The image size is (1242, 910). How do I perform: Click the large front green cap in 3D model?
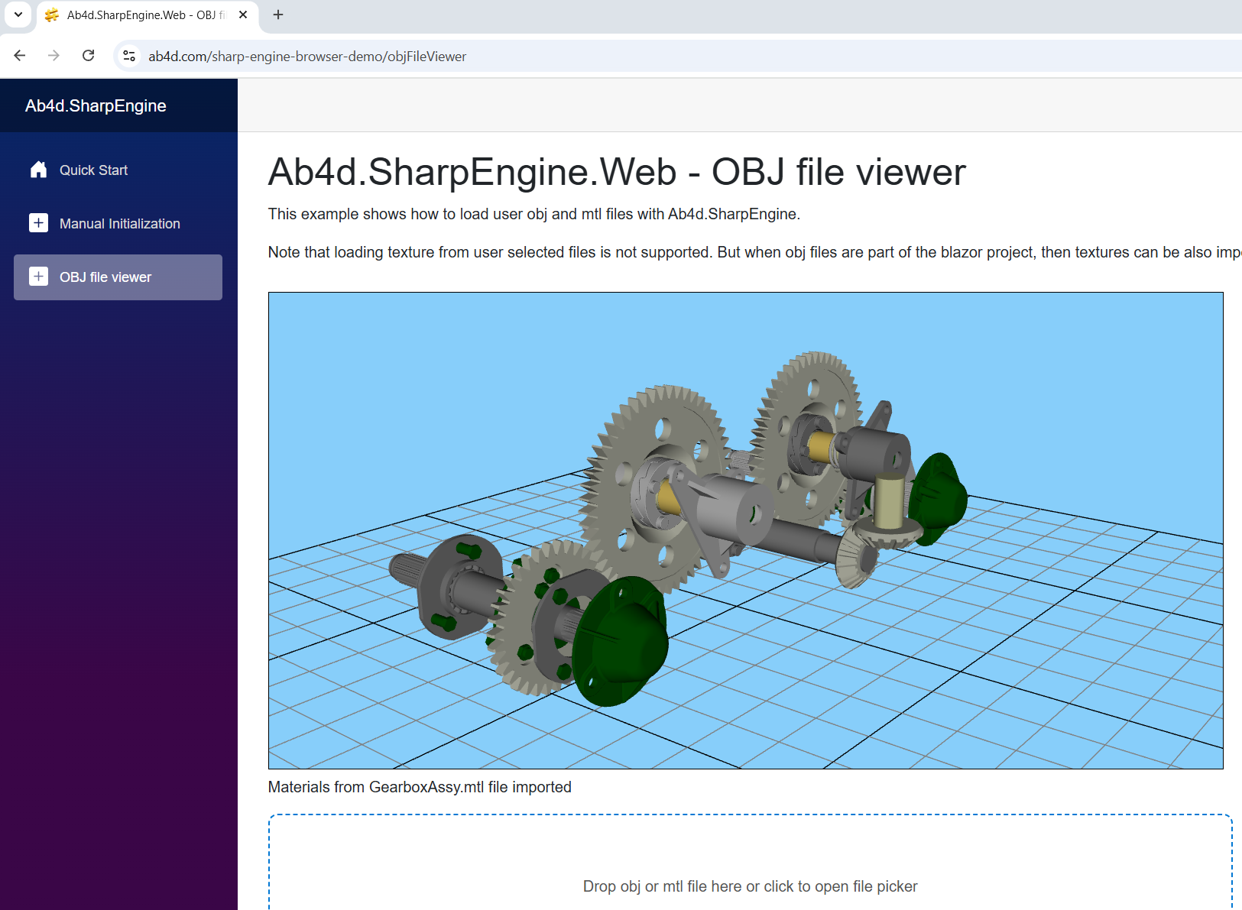click(623, 642)
